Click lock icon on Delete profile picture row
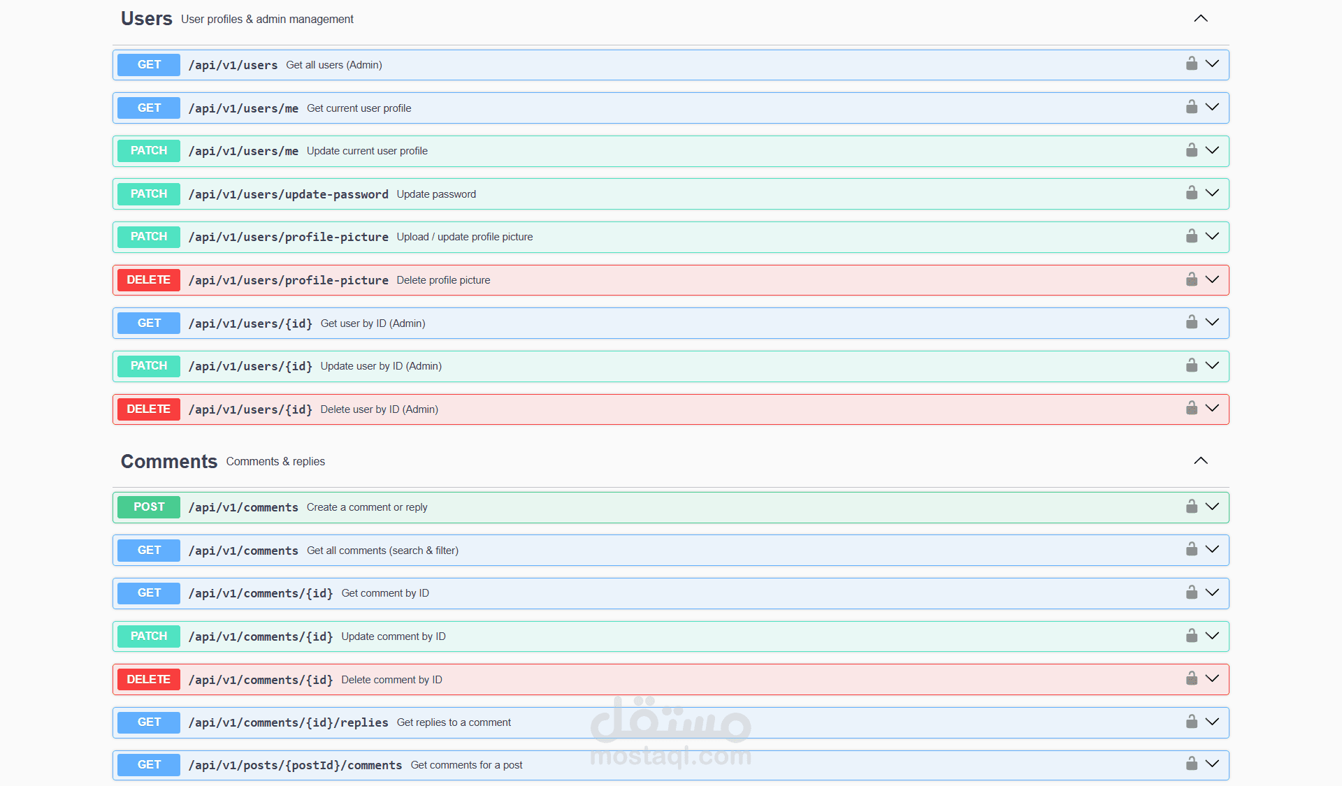This screenshot has width=1342, height=786. click(x=1192, y=279)
